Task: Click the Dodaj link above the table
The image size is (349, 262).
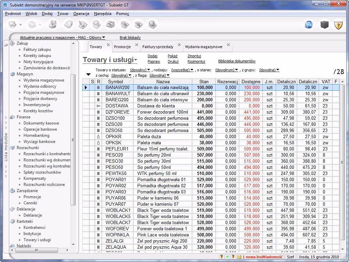Action: pyautogui.click(x=152, y=56)
